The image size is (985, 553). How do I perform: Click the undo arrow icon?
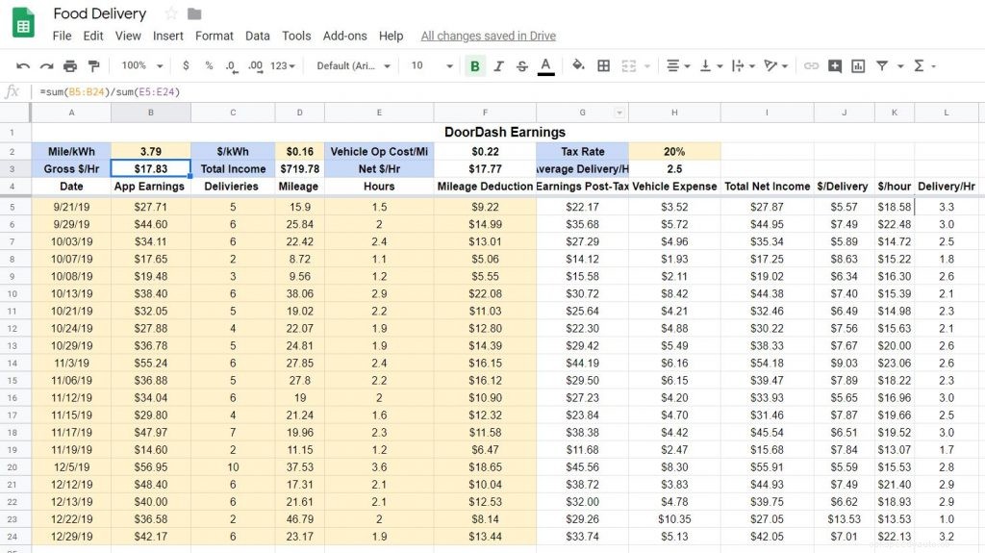coord(23,65)
